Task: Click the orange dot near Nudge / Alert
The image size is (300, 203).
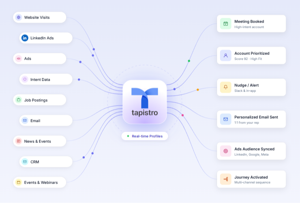Action: pyautogui.click(x=198, y=90)
